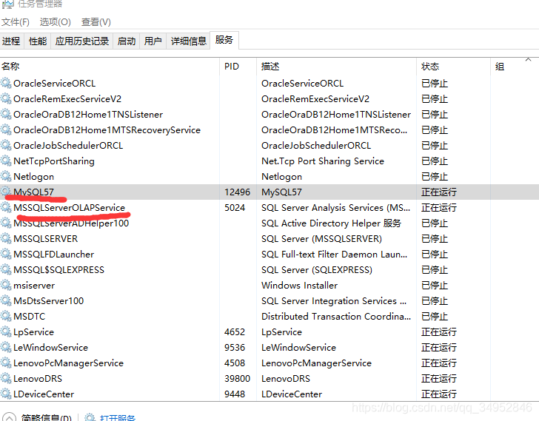The width and height of the screenshot is (539, 421).
Task: Click gear icon beside MSSQLSERVER service
Action: 6,238
